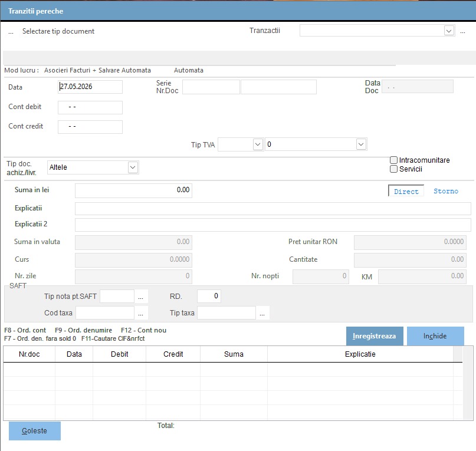
Task: Click the KM field
Action: [422, 276]
